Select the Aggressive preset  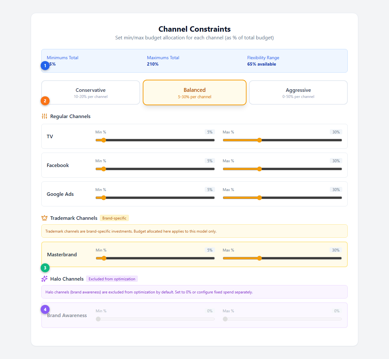pos(298,92)
